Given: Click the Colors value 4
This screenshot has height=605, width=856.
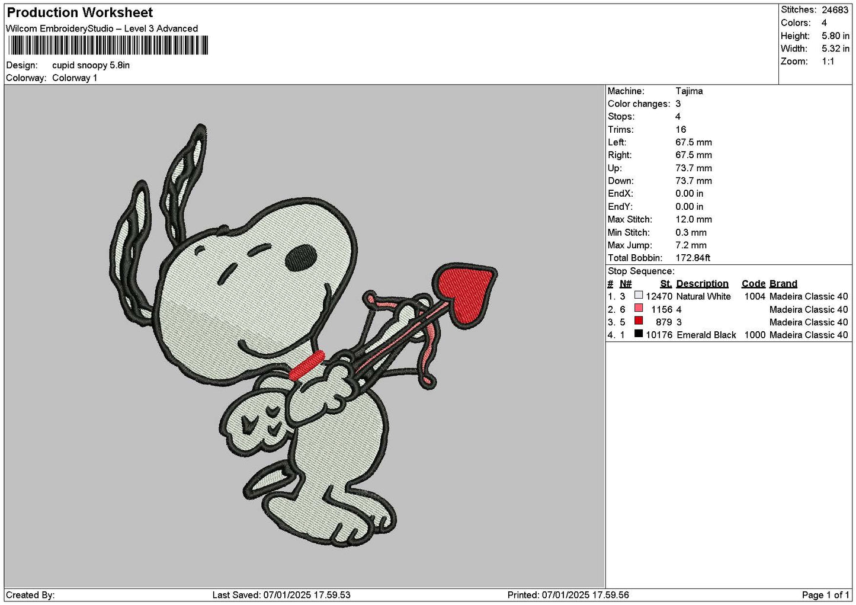Looking at the screenshot, I should pyautogui.click(x=824, y=23).
